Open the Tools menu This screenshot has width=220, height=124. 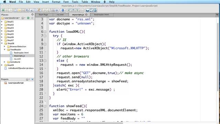point(75,2)
